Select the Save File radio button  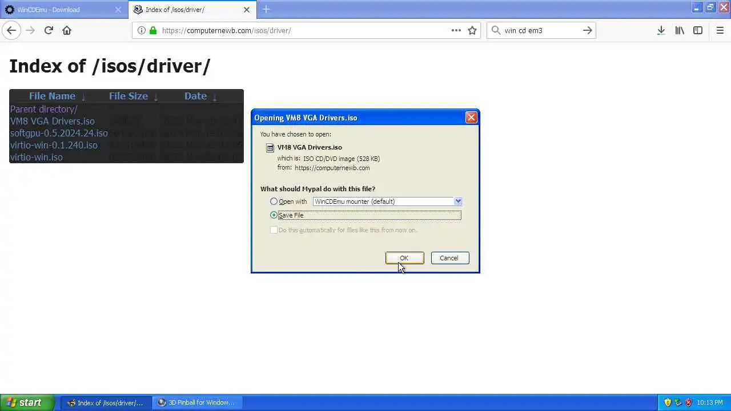[274, 215]
